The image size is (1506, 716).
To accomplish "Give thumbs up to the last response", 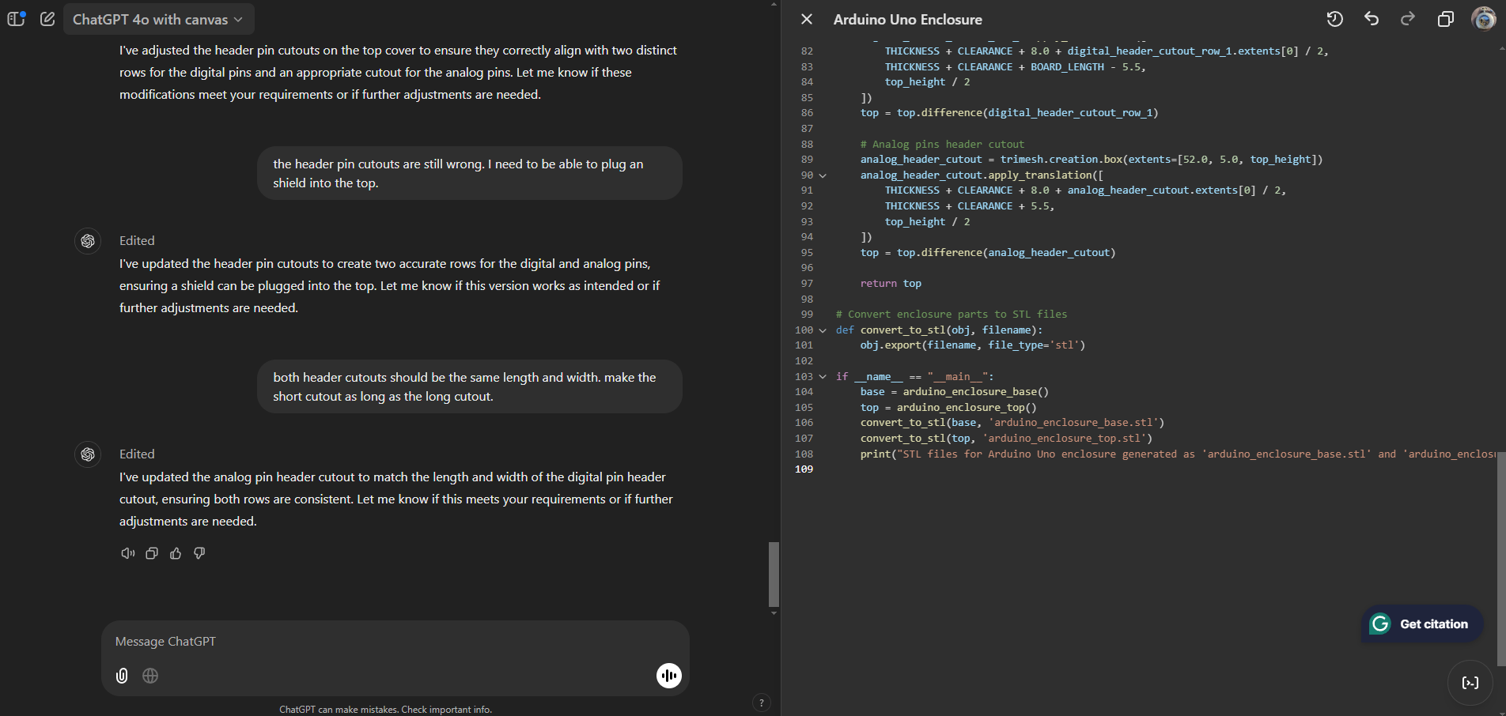I will click(176, 553).
